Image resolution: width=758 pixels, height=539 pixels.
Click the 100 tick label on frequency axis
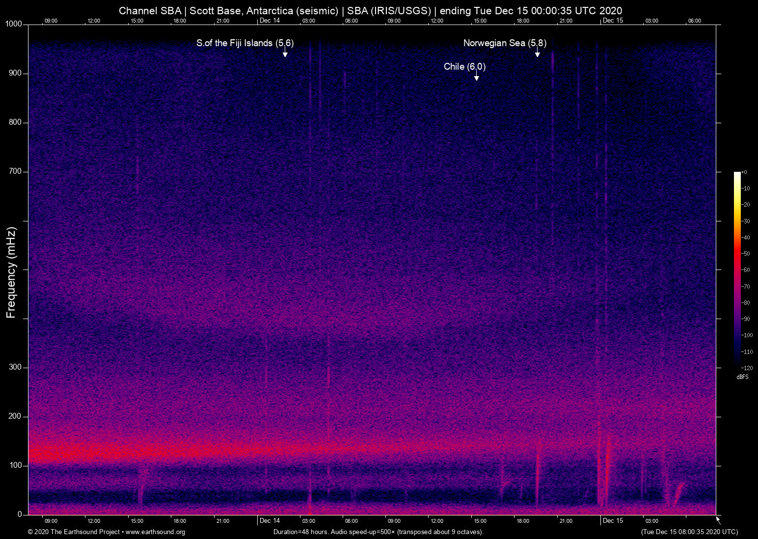15,465
